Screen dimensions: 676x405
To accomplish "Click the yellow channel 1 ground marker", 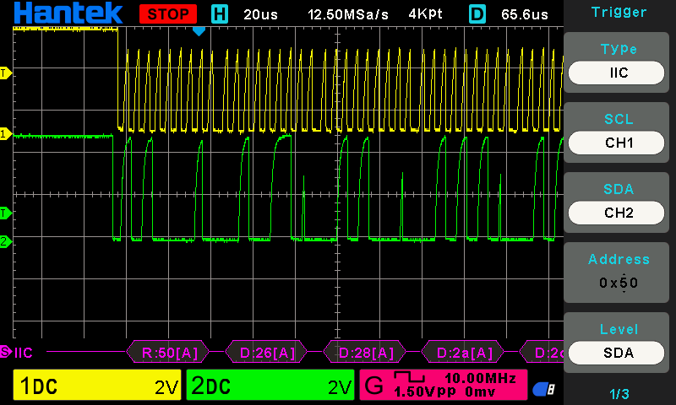I will coord(4,133).
